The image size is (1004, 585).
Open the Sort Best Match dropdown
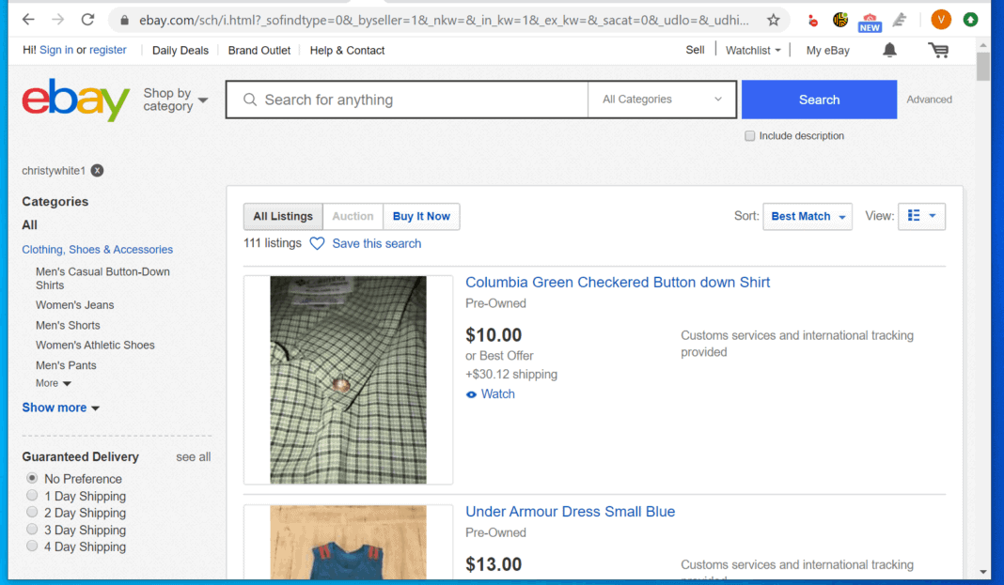pyautogui.click(x=807, y=216)
